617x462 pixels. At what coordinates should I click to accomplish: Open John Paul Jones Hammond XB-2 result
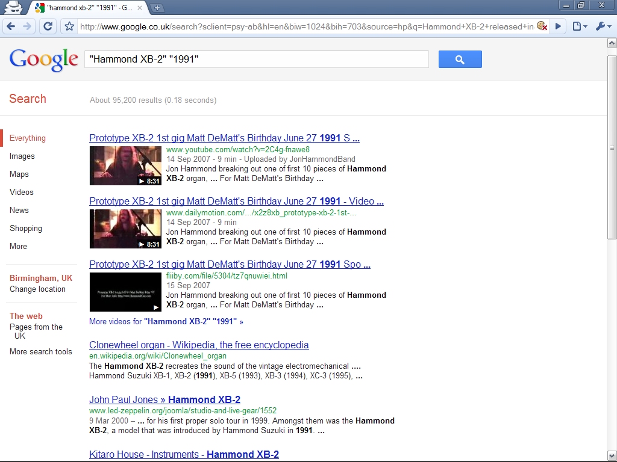click(164, 399)
